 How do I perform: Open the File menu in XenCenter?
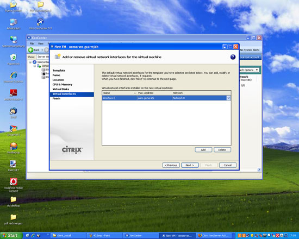(32, 43)
